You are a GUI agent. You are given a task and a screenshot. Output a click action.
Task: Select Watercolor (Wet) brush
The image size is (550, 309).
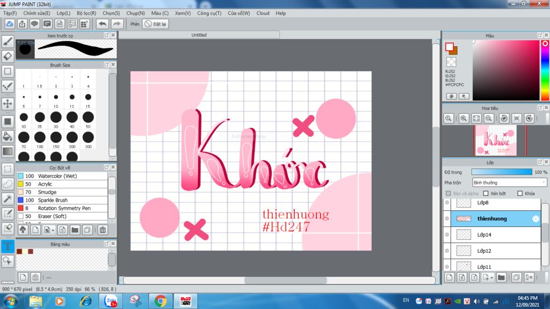click(62, 176)
